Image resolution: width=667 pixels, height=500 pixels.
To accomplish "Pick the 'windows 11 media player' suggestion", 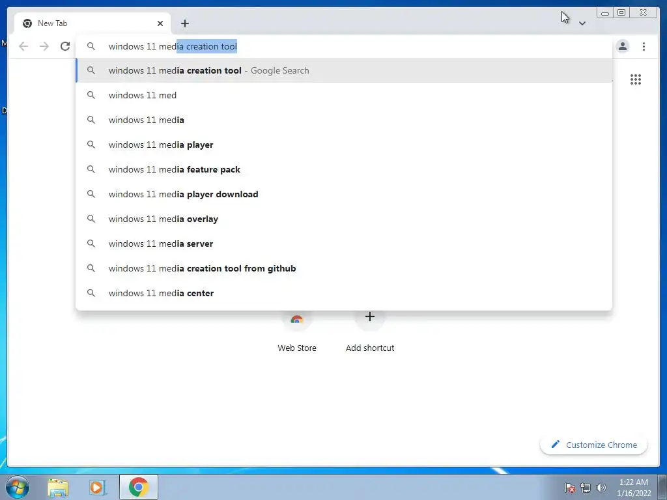I will click(x=344, y=145).
